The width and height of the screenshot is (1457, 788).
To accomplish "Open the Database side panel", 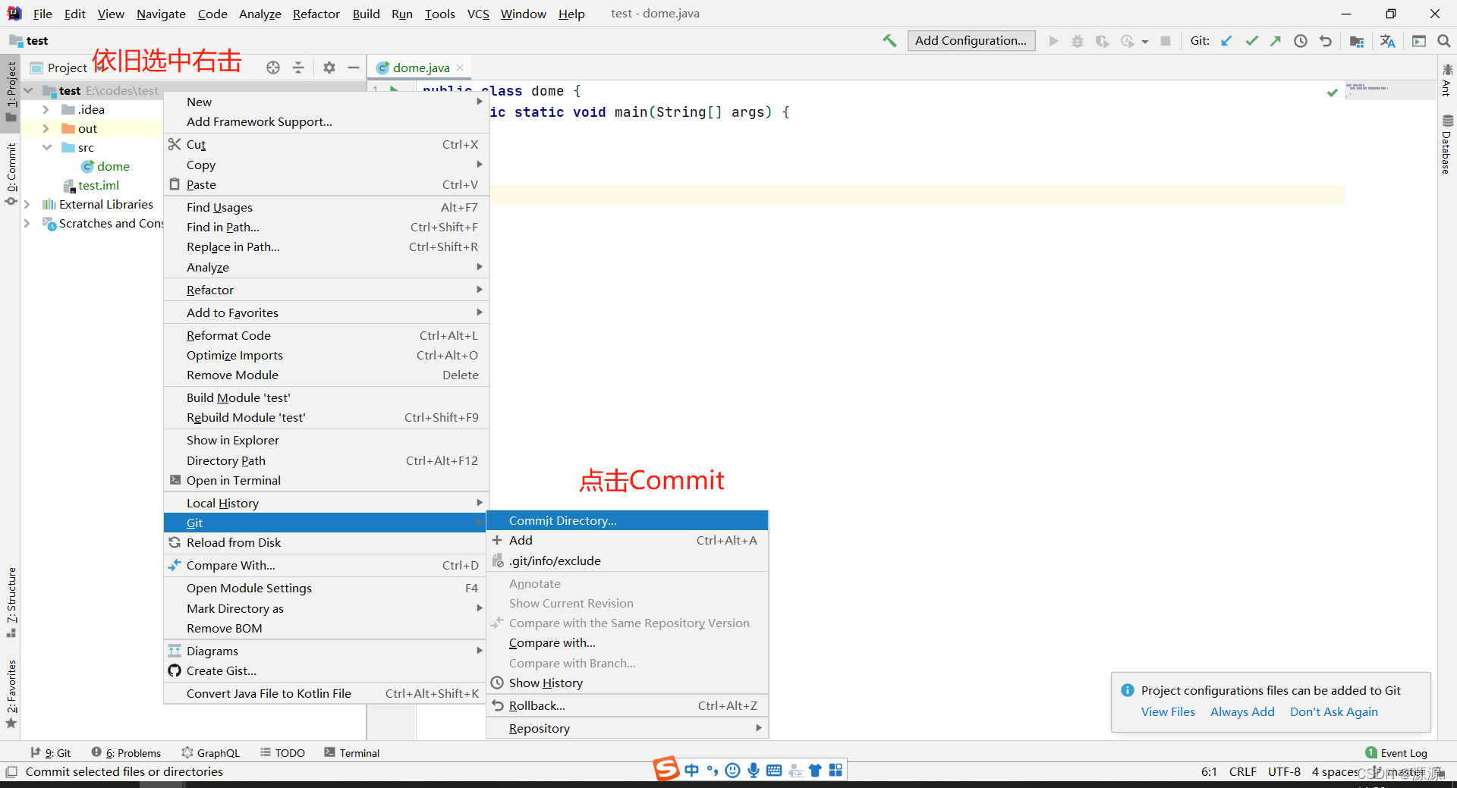I will [x=1447, y=145].
